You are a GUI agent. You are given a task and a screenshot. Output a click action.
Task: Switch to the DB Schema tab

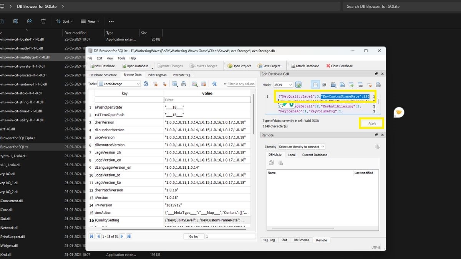pyautogui.click(x=301, y=240)
